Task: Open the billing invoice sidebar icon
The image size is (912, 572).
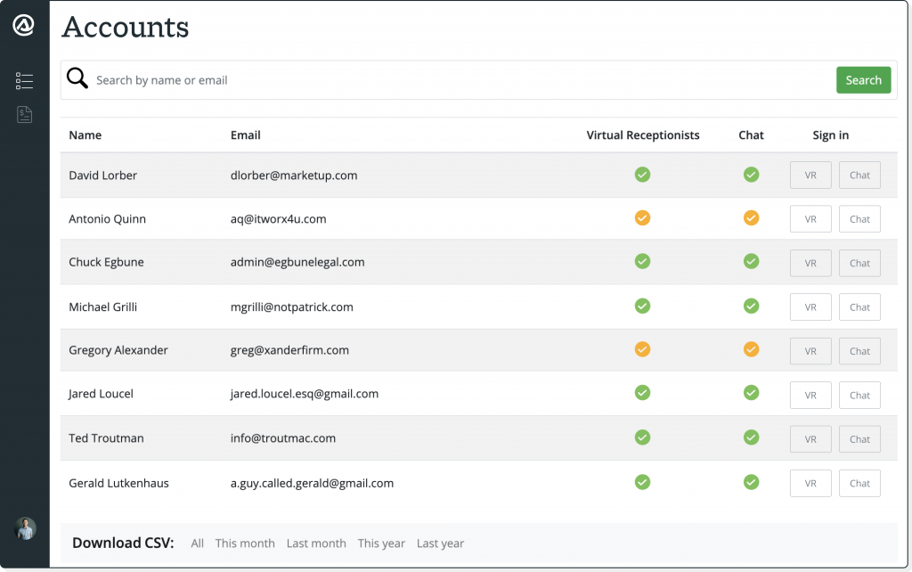Action: click(x=24, y=114)
